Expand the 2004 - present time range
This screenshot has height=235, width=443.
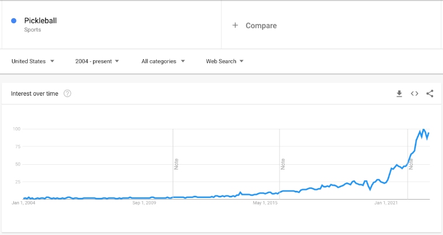pos(97,61)
